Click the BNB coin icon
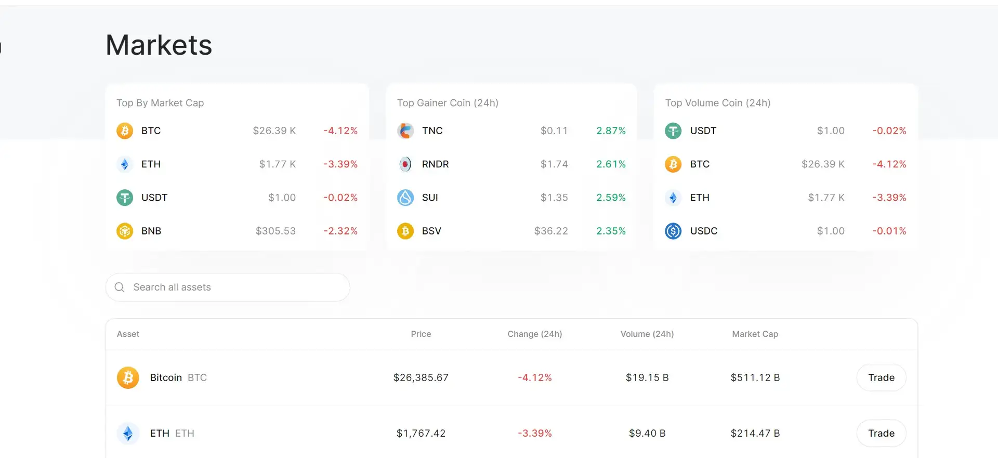The width and height of the screenshot is (998, 458). (x=125, y=231)
